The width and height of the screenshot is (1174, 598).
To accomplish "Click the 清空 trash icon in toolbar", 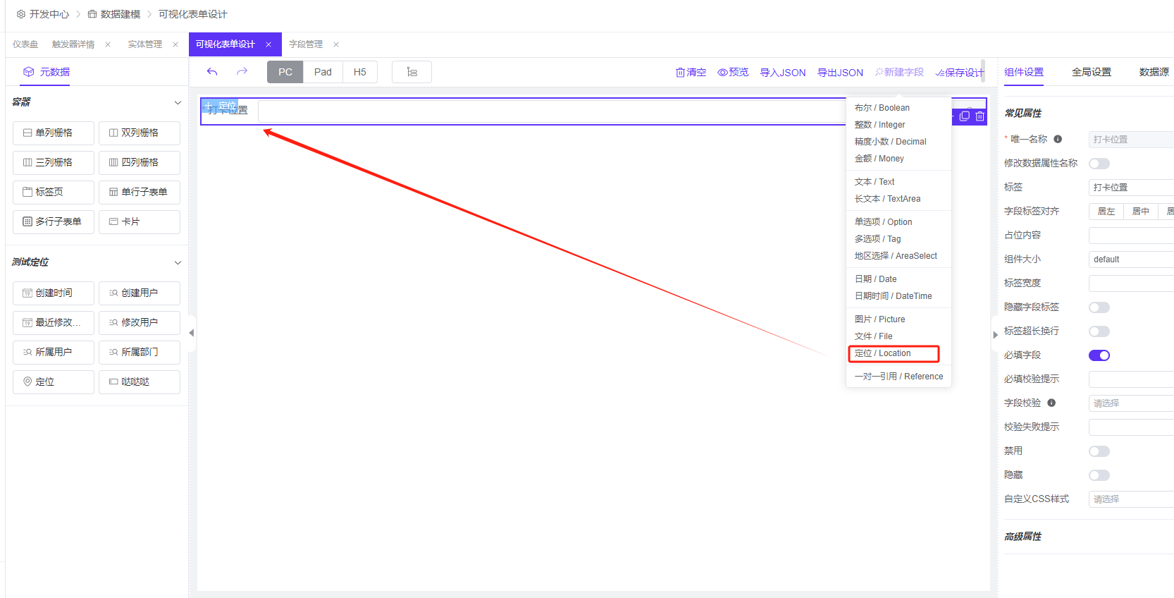I will tap(681, 73).
